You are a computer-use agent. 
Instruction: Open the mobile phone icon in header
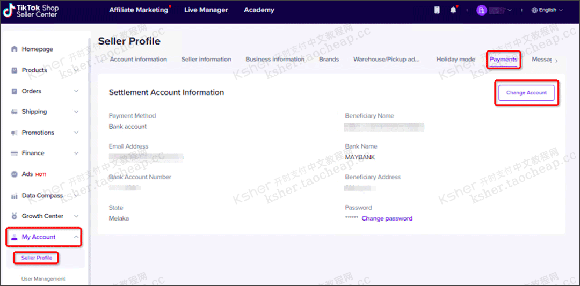click(x=437, y=10)
